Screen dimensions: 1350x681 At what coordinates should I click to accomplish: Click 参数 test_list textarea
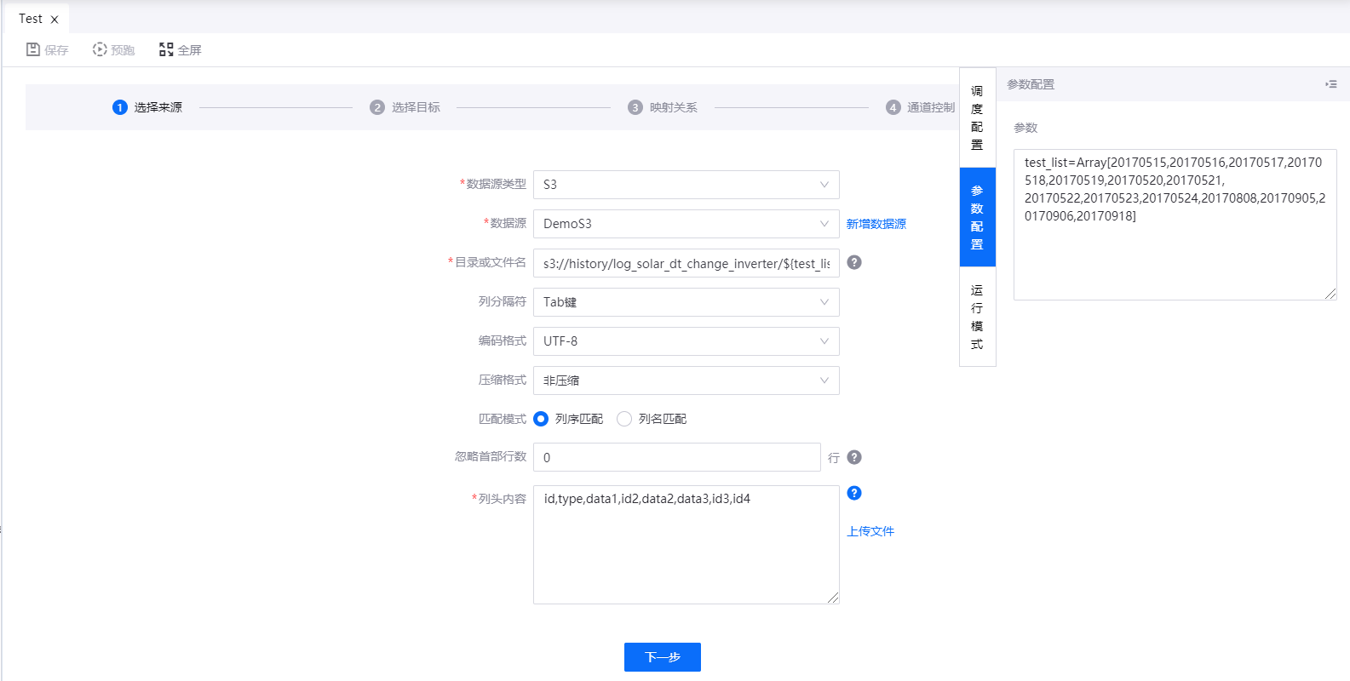pyautogui.click(x=1175, y=225)
